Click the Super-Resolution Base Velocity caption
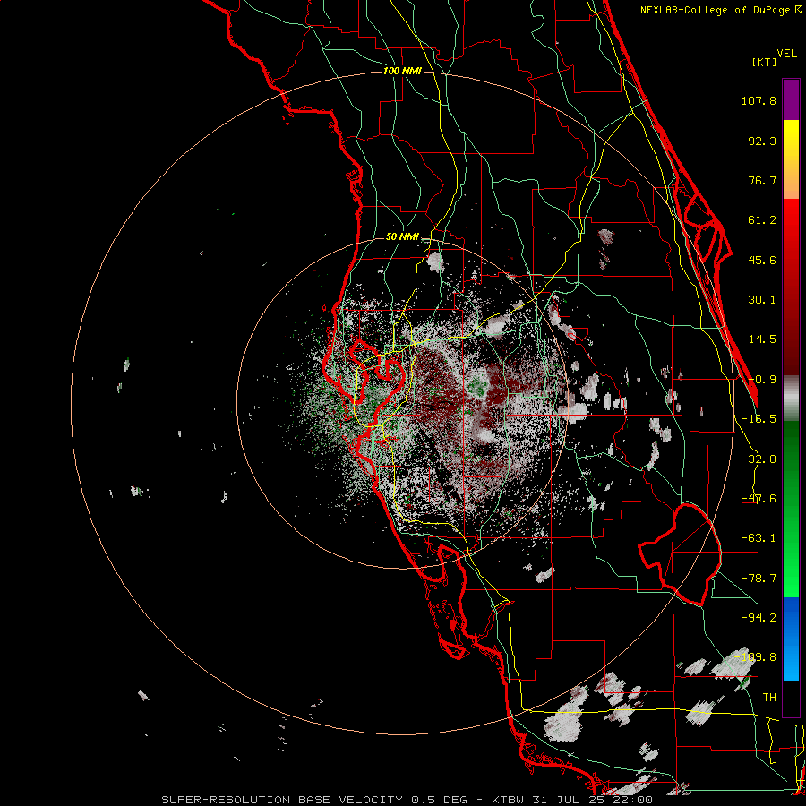Viewport: 806px width, 806px height. point(407,800)
